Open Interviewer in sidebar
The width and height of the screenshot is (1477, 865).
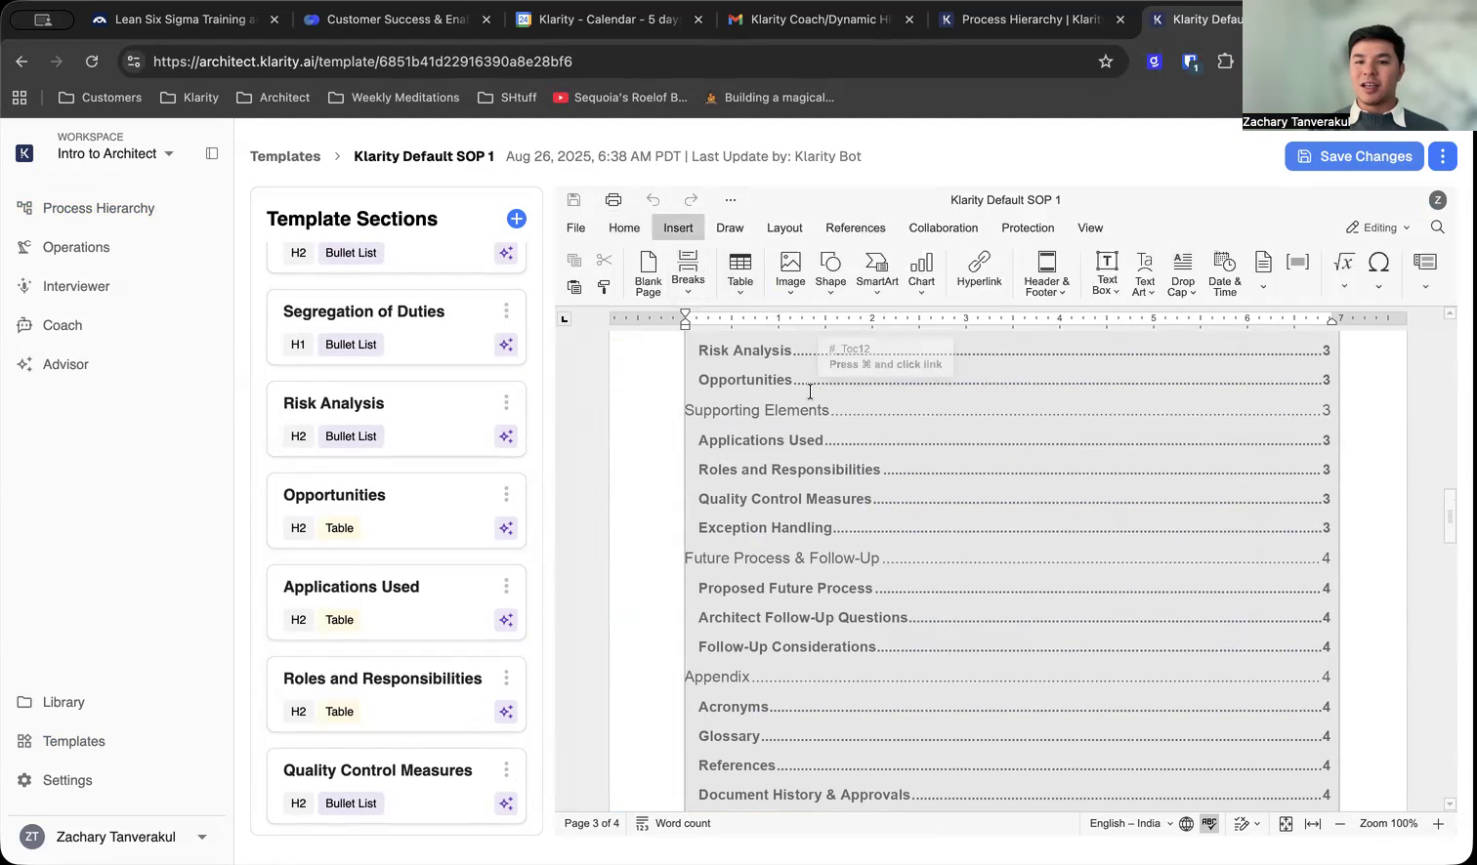(76, 286)
